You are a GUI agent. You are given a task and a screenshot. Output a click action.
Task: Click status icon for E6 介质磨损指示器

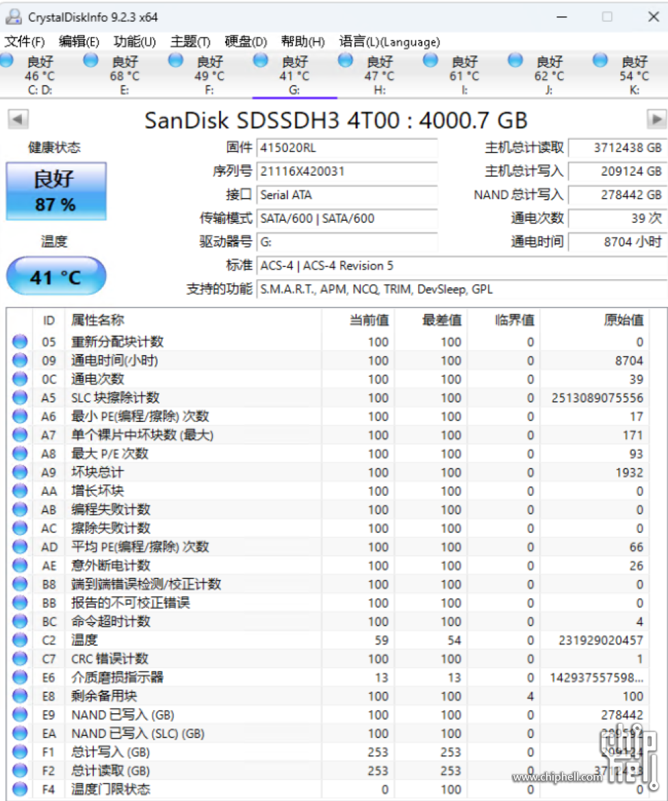(x=20, y=677)
